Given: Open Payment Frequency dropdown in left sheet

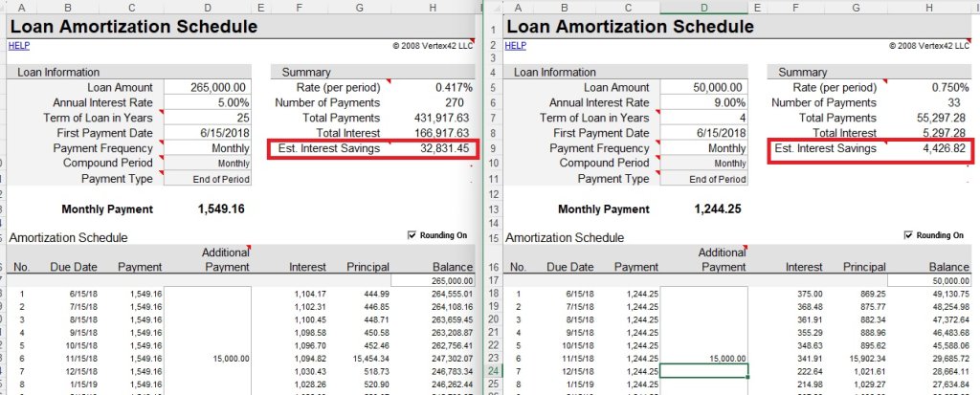Looking at the screenshot, I should coord(208,148).
